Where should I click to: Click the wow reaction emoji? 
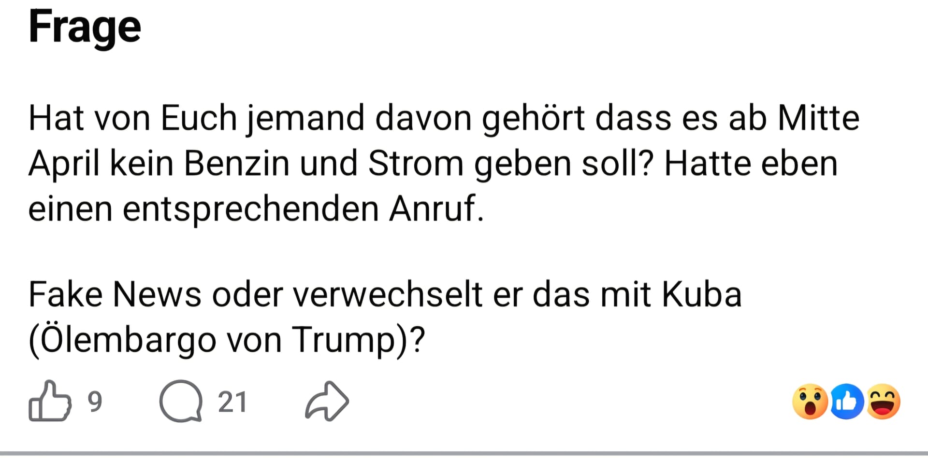810,402
